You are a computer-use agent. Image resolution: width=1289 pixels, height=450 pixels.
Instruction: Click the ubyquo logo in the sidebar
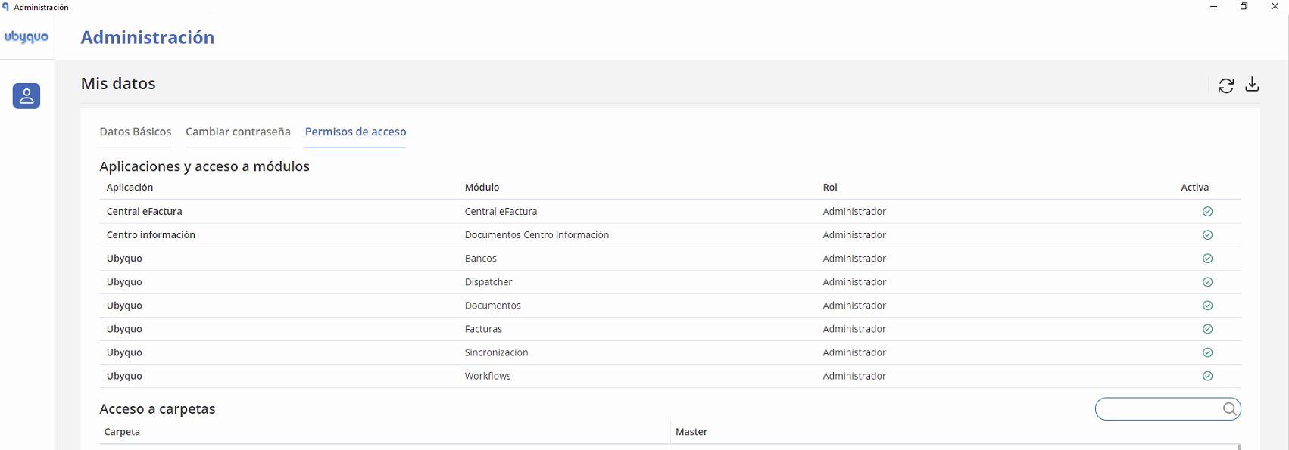pyautogui.click(x=27, y=37)
